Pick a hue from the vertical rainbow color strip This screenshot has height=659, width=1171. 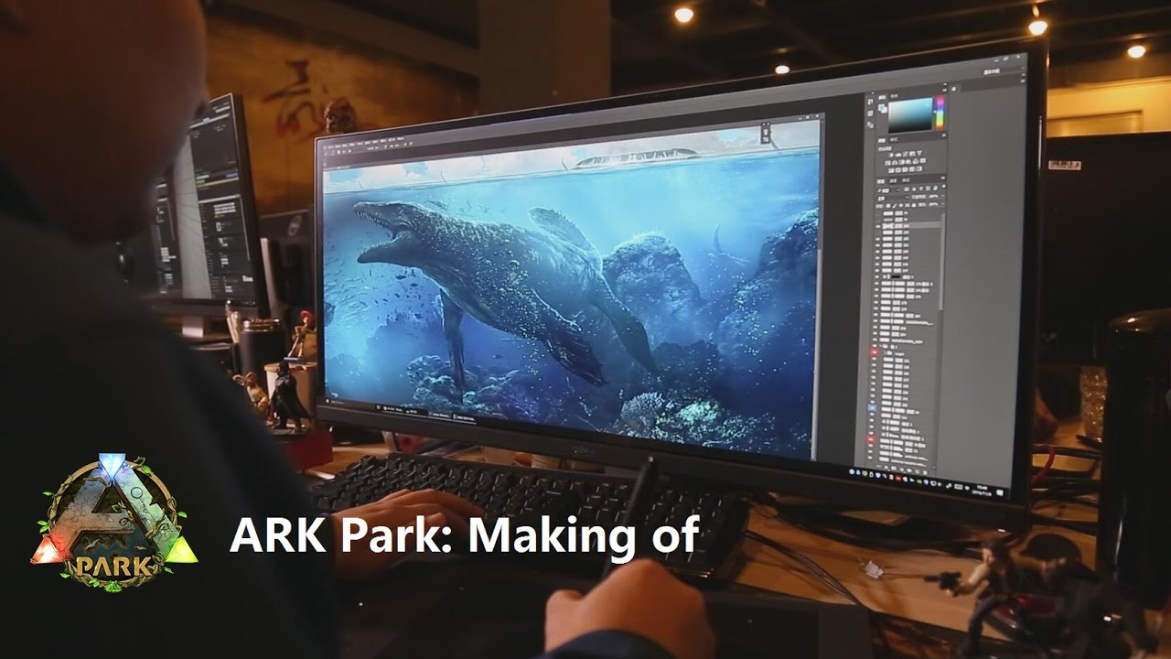[x=940, y=114]
